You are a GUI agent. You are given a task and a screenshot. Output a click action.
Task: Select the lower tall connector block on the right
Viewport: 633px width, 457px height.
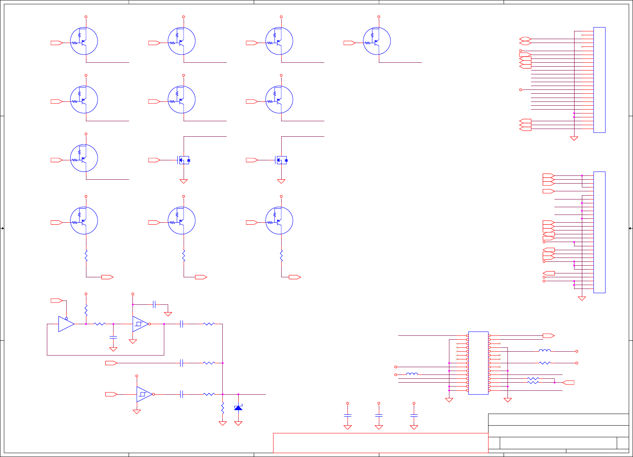point(599,232)
